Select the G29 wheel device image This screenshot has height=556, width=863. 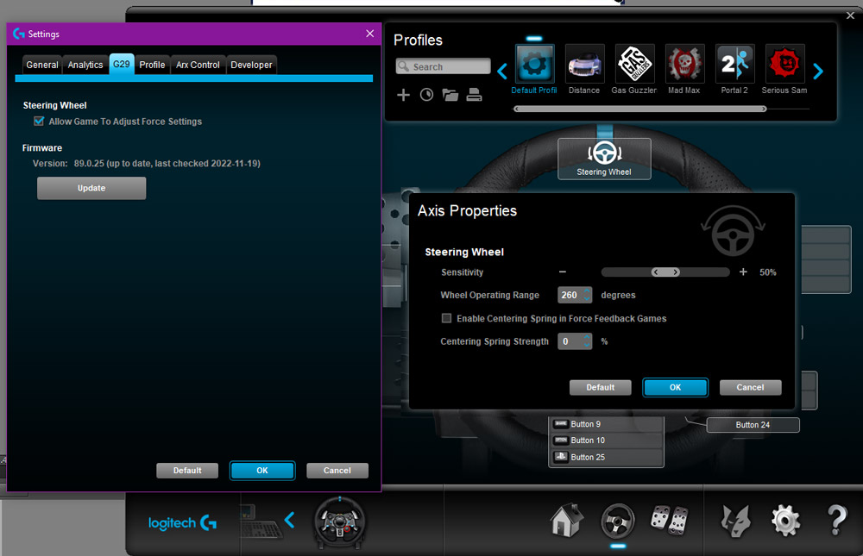339,522
